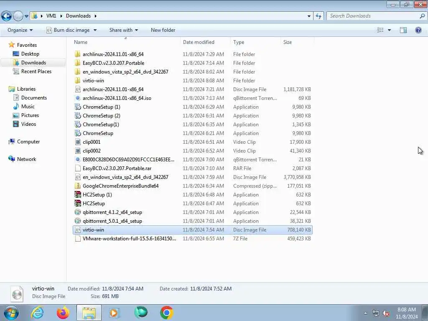Select the ChromeSetup (1) application icon
428x321 pixels.
(78, 107)
